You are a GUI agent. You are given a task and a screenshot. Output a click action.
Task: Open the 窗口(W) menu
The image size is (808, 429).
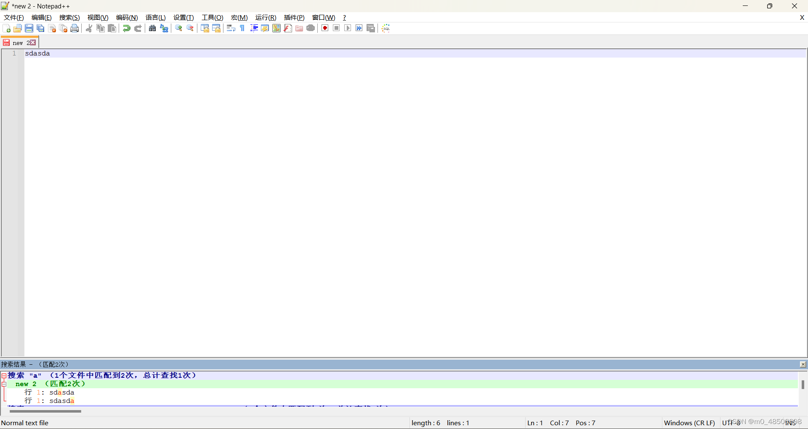tap(324, 17)
